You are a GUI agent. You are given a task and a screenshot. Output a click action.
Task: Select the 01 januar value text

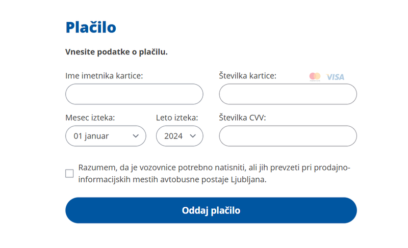91,136
